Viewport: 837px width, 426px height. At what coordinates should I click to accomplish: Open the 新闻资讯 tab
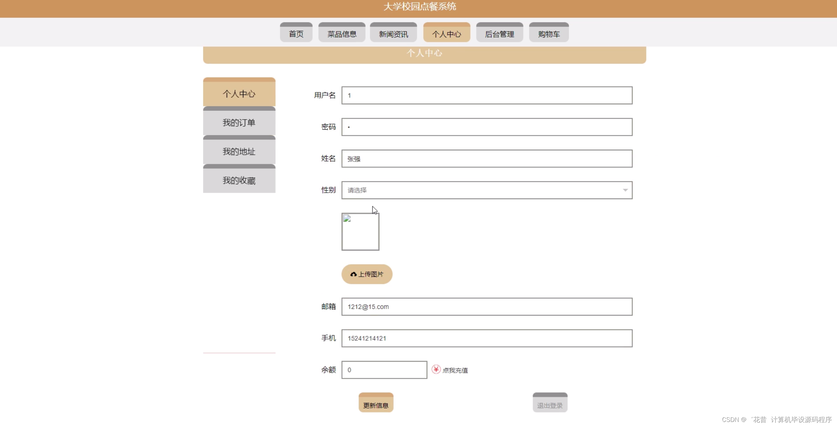coord(393,34)
